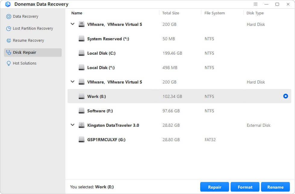Image resolution: width=295 pixels, height=194 pixels.
Task: Collapse the second VMware Virtual S disk
Action: [73, 82]
